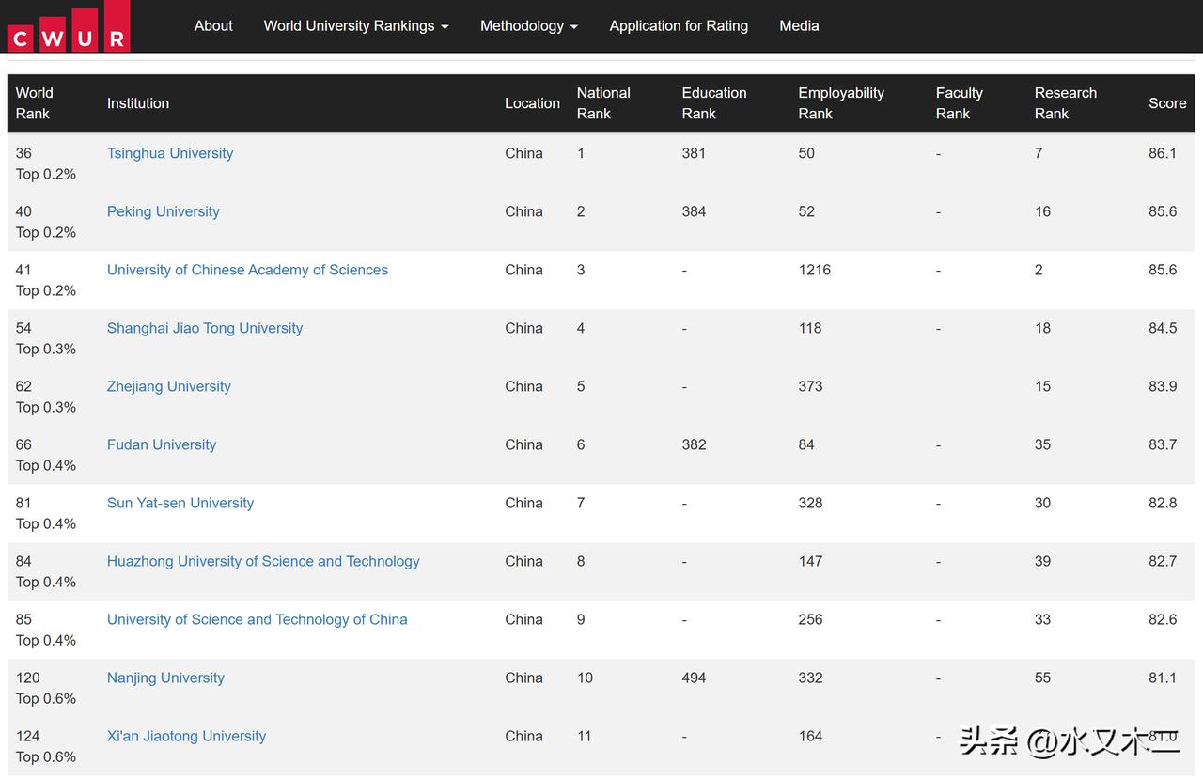
Task: Open Tsinghua University link
Action: tap(170, 153)
